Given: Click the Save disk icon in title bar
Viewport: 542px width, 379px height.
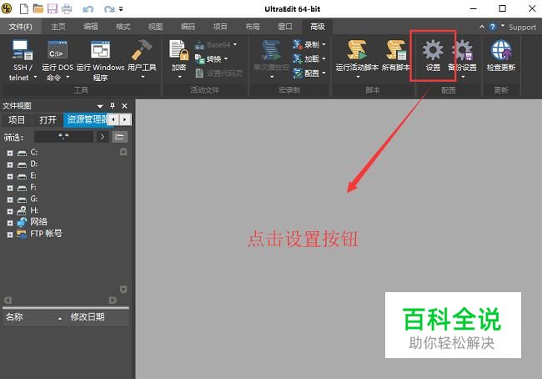Looking at the screenshot, I should point(53,8).
